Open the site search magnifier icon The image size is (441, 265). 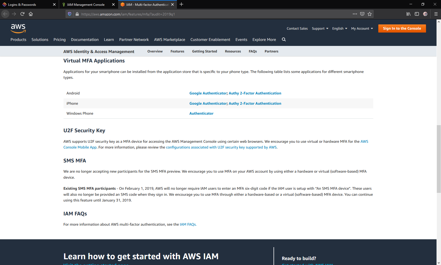pyautogui.click(x=284, y=39)
